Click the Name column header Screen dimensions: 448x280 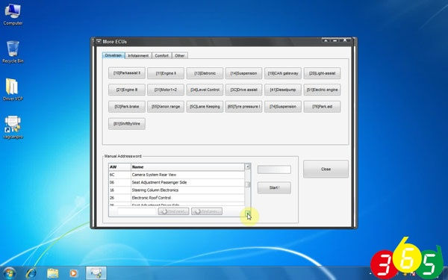point(187,167)
